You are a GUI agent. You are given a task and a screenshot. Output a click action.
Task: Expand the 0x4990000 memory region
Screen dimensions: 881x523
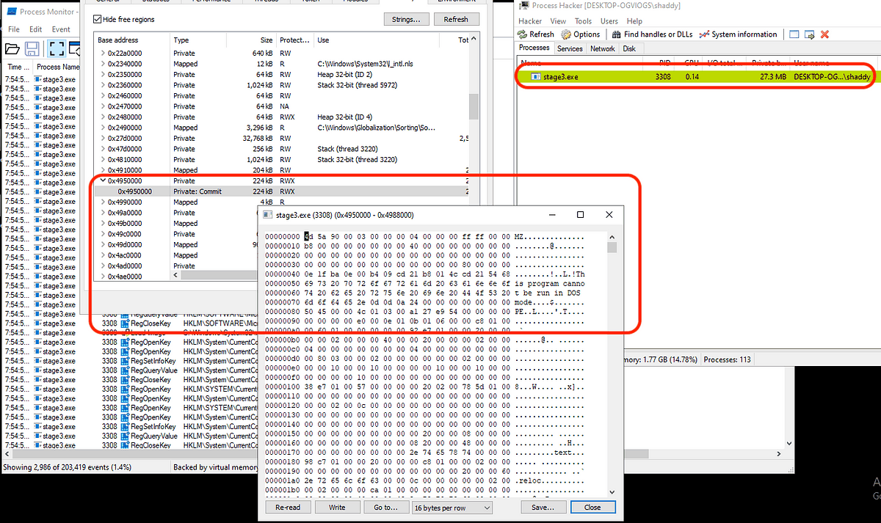pyautogui.click(x=103, y=202)
